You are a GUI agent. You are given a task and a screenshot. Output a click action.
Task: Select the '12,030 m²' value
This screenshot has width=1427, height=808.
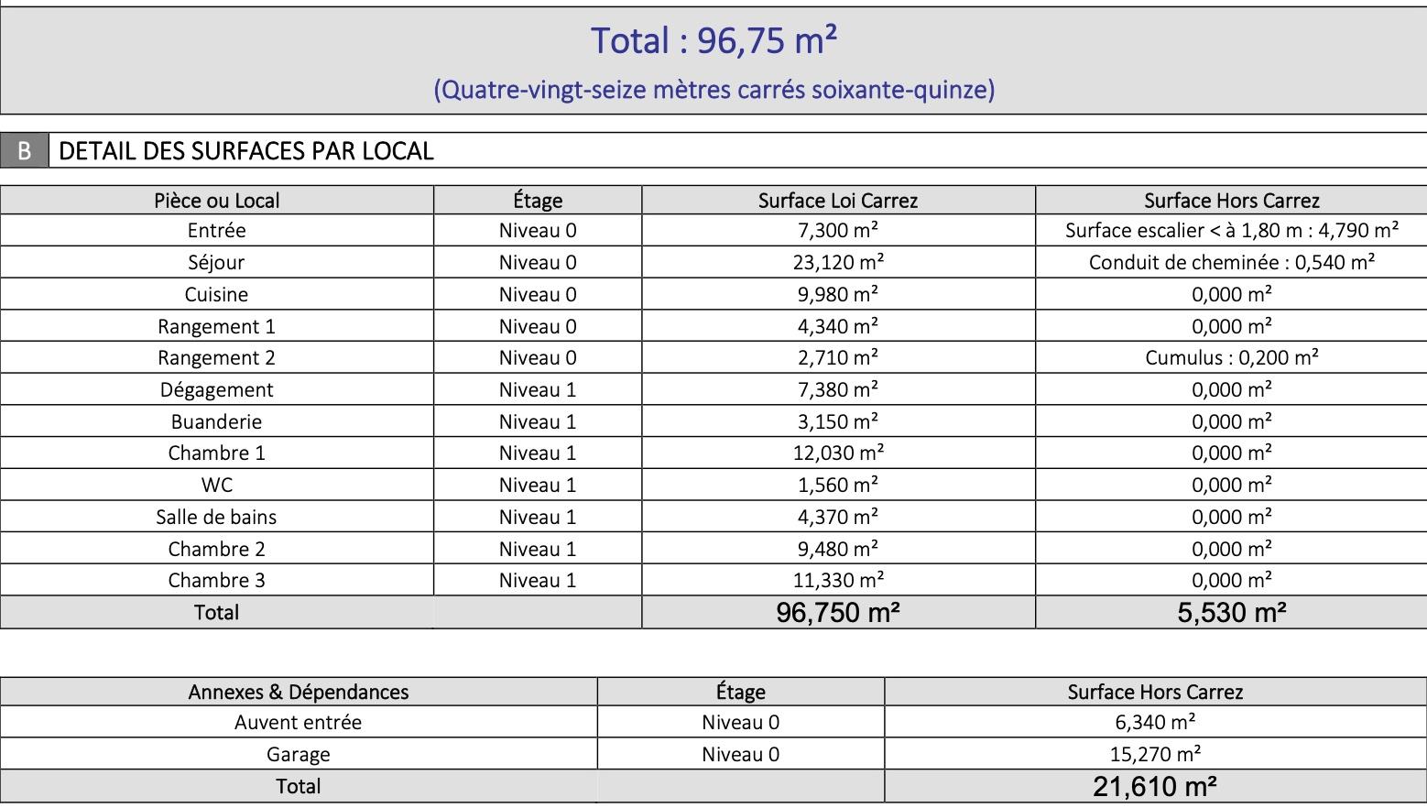pyautogui.click(x=838, y=453)
